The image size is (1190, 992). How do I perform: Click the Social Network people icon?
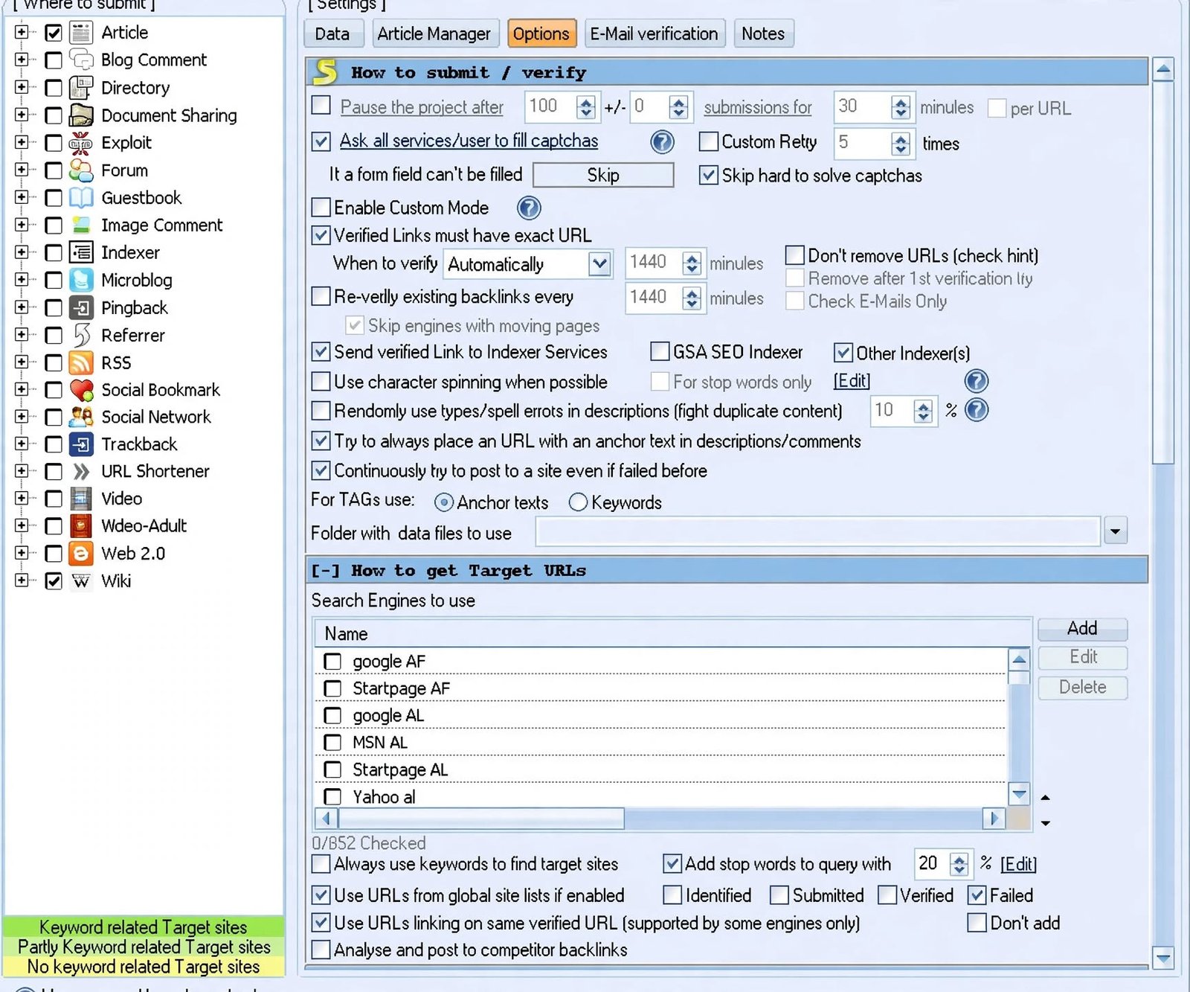[x=80, y=417]
